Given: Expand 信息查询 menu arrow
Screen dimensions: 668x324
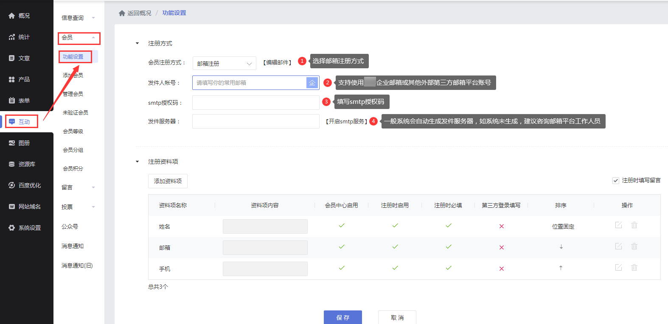Looking at the screenshot, I should coord(93,18).
